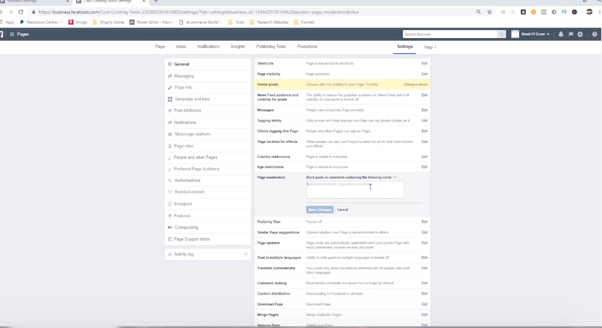Open the Chrome profile avatar
The image size is (602, 328).
coord(589,12)
